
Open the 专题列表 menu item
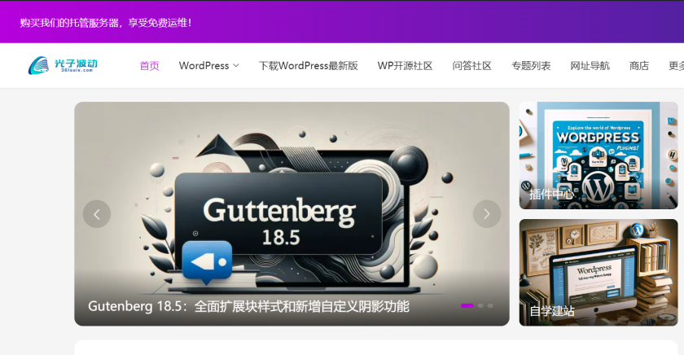(x=531, y=66)
